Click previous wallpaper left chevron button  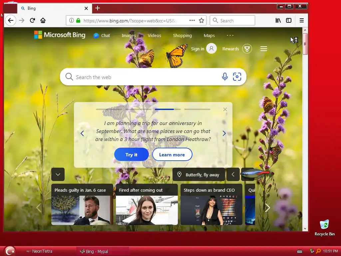point(233,174)
